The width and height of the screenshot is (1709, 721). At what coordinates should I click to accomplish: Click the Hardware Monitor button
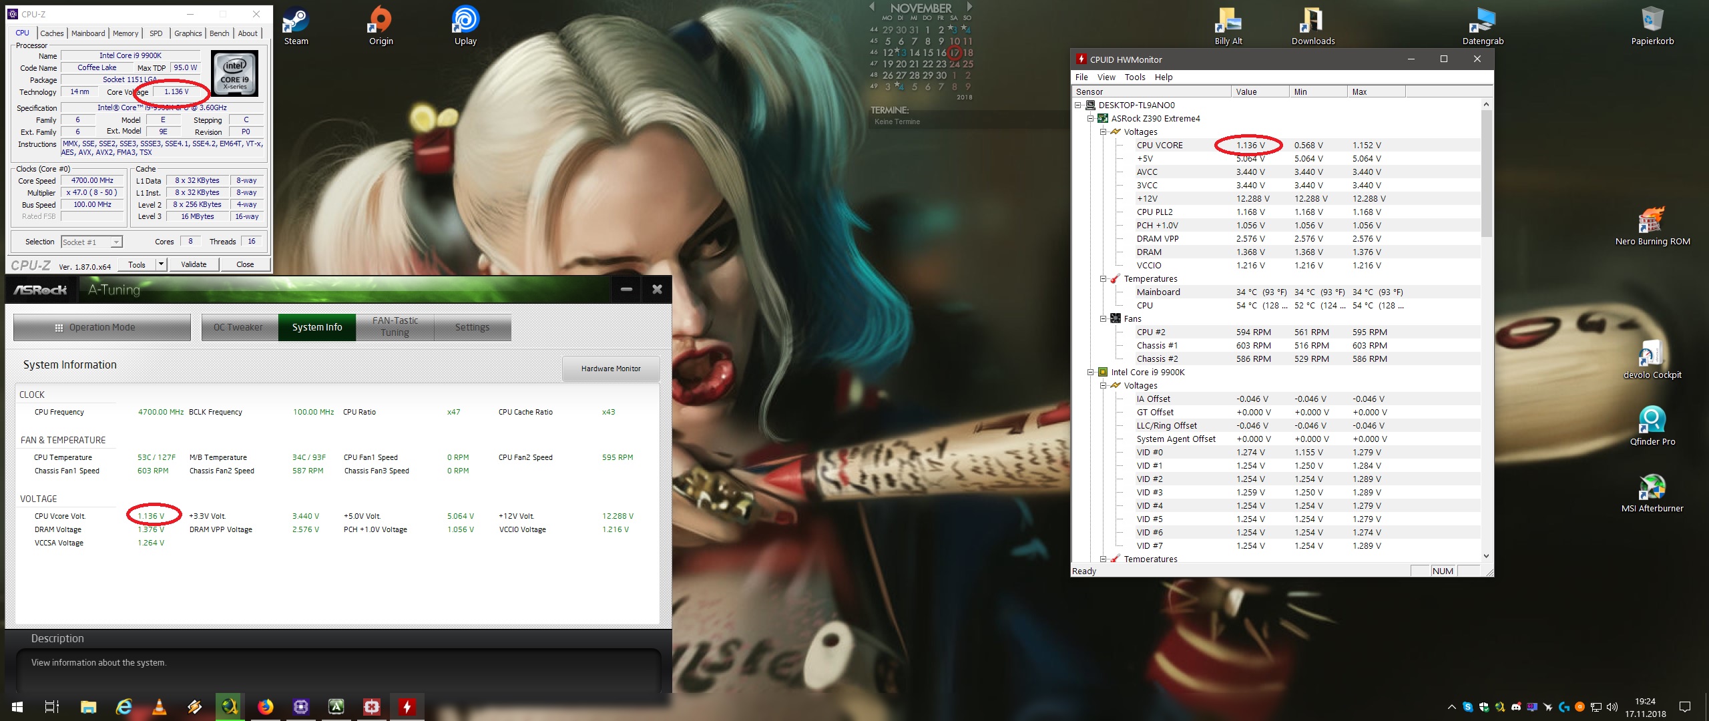coord(610,369)
